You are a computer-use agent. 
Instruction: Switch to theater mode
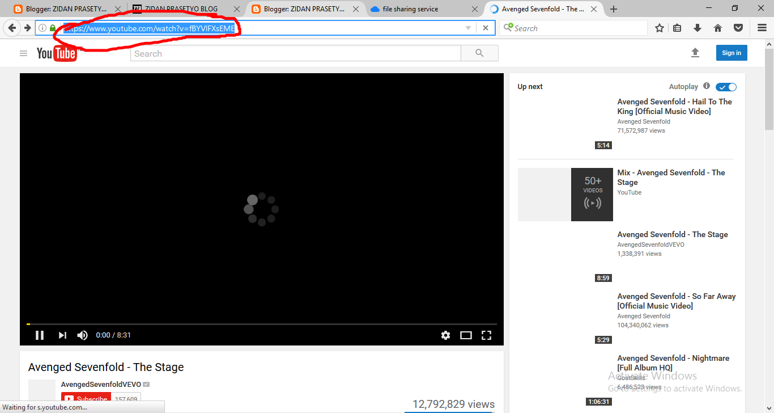click(466, 335)
